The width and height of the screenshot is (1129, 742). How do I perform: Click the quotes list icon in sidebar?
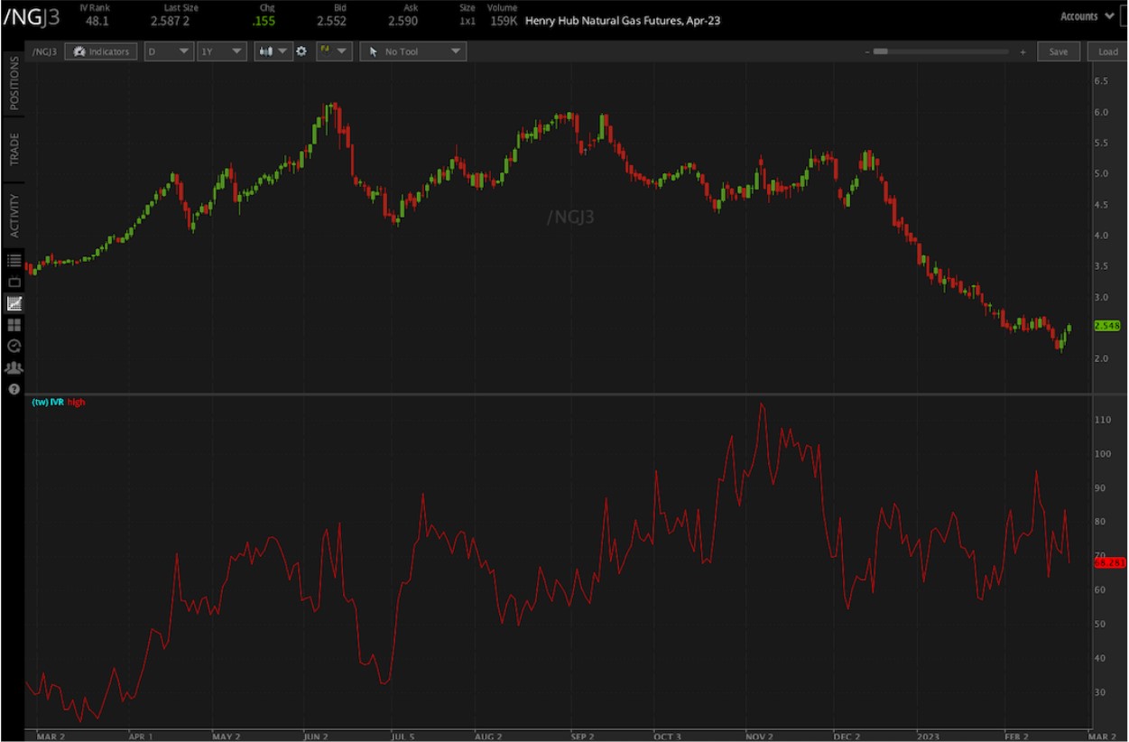tap(13, 259)
